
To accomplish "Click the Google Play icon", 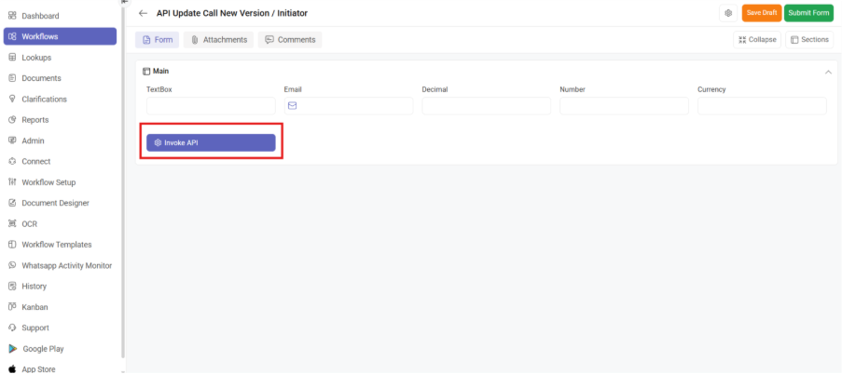I will [x=12, y=349].
